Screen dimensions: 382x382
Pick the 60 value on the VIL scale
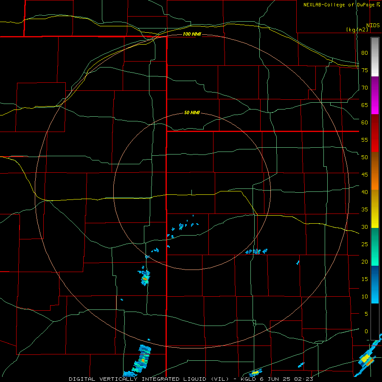[365, 123]
